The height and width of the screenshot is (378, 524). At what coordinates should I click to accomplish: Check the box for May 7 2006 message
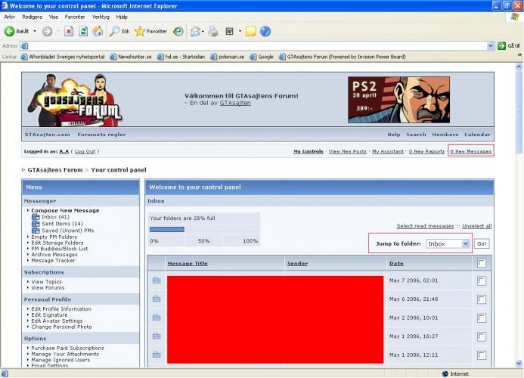(481, 280)
